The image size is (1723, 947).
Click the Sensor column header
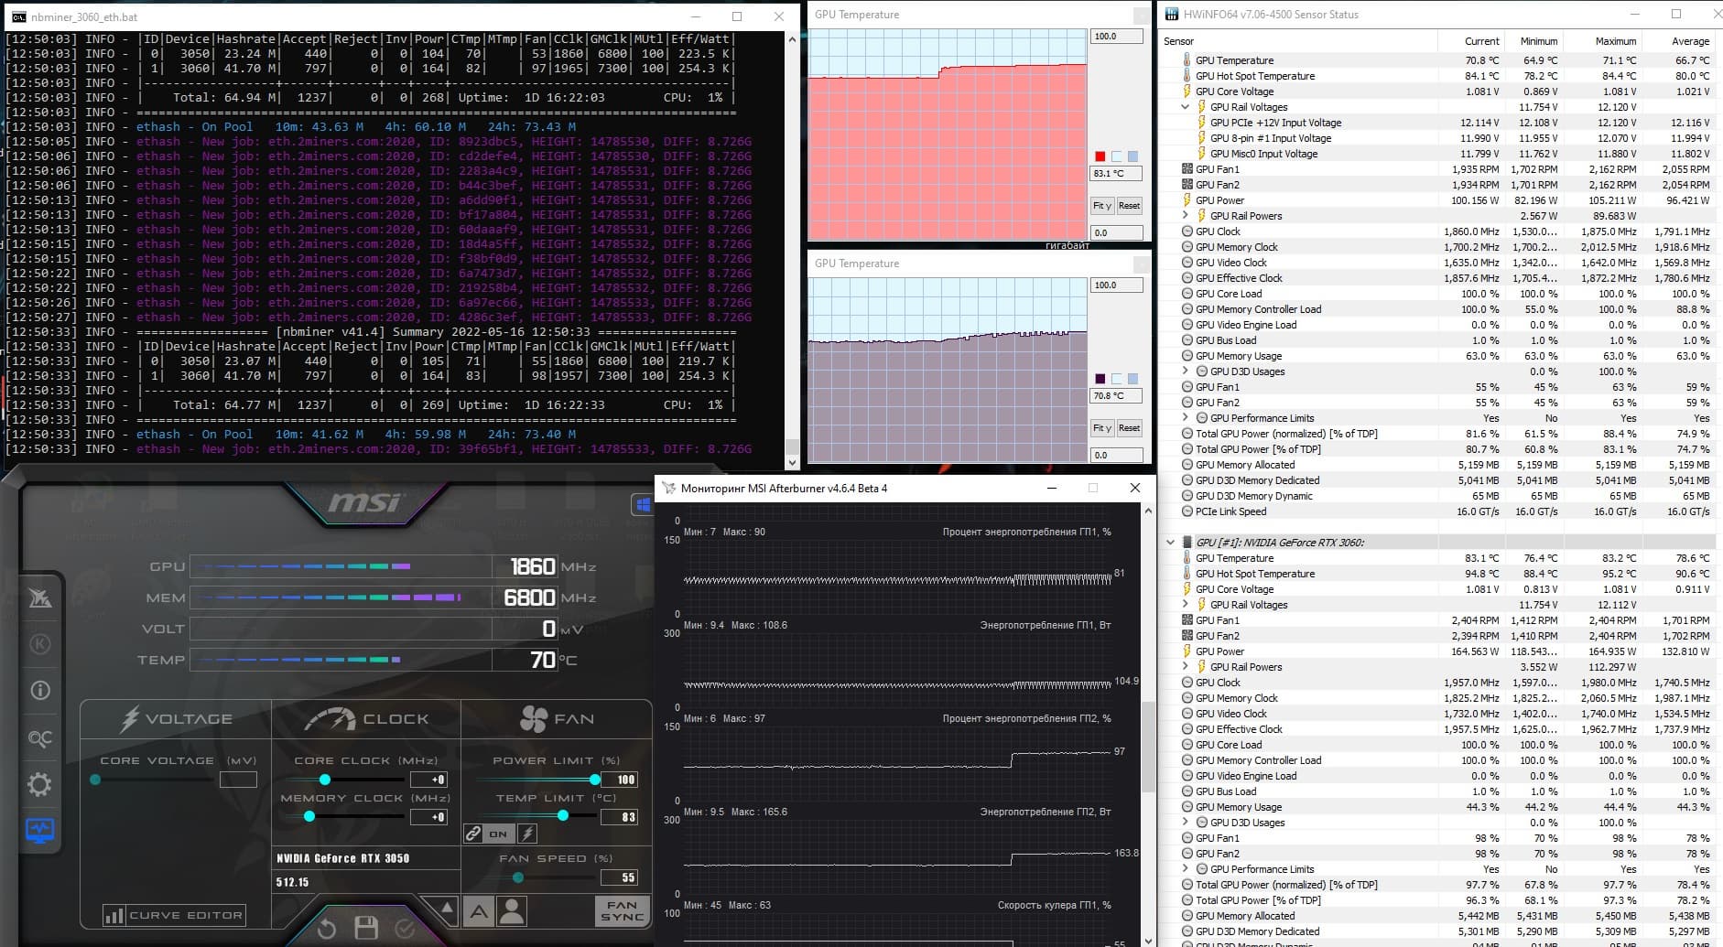[x=1179, y=41]
